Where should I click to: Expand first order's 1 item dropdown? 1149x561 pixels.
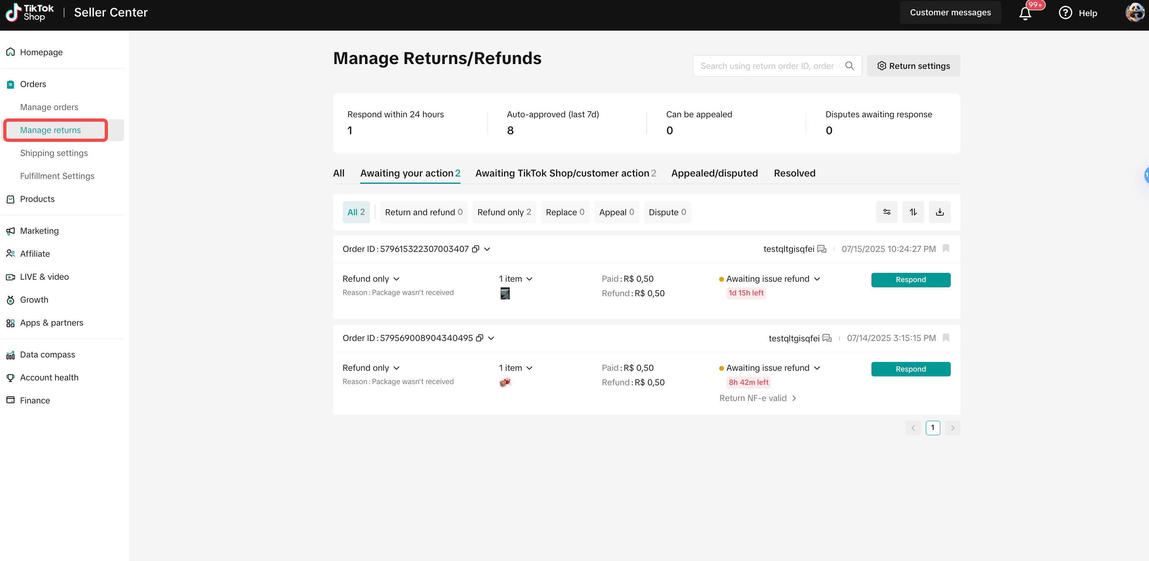(x=516, y=278)
